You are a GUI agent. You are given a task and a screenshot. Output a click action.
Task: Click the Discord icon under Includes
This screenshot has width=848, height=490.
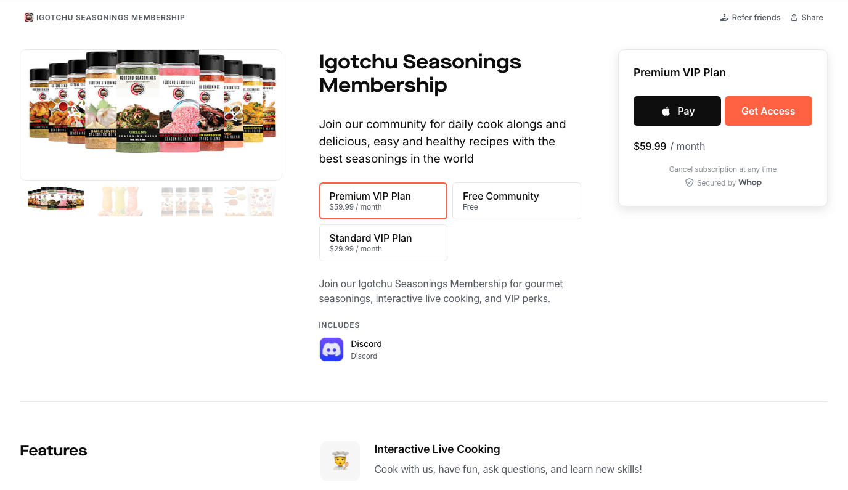(x=332, y=349)
